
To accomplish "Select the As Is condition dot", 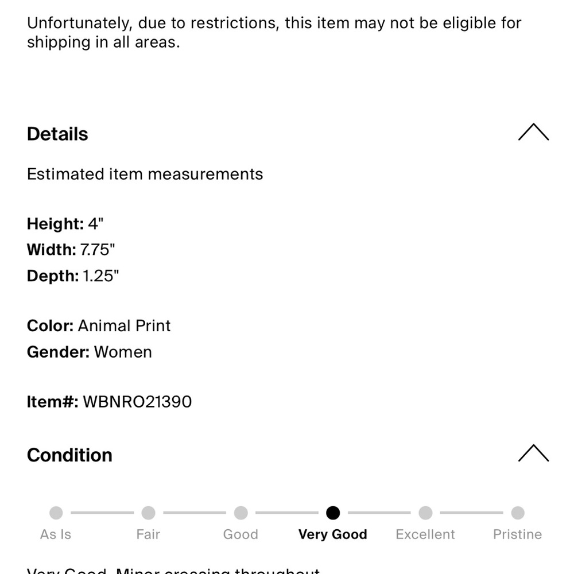I will [x=56, y=513].
